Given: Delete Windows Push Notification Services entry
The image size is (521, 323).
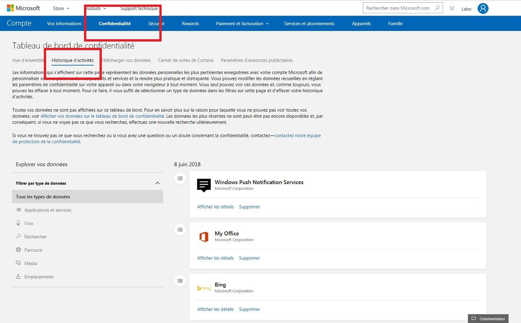Looking at the screenshot, I should (249, 207).
